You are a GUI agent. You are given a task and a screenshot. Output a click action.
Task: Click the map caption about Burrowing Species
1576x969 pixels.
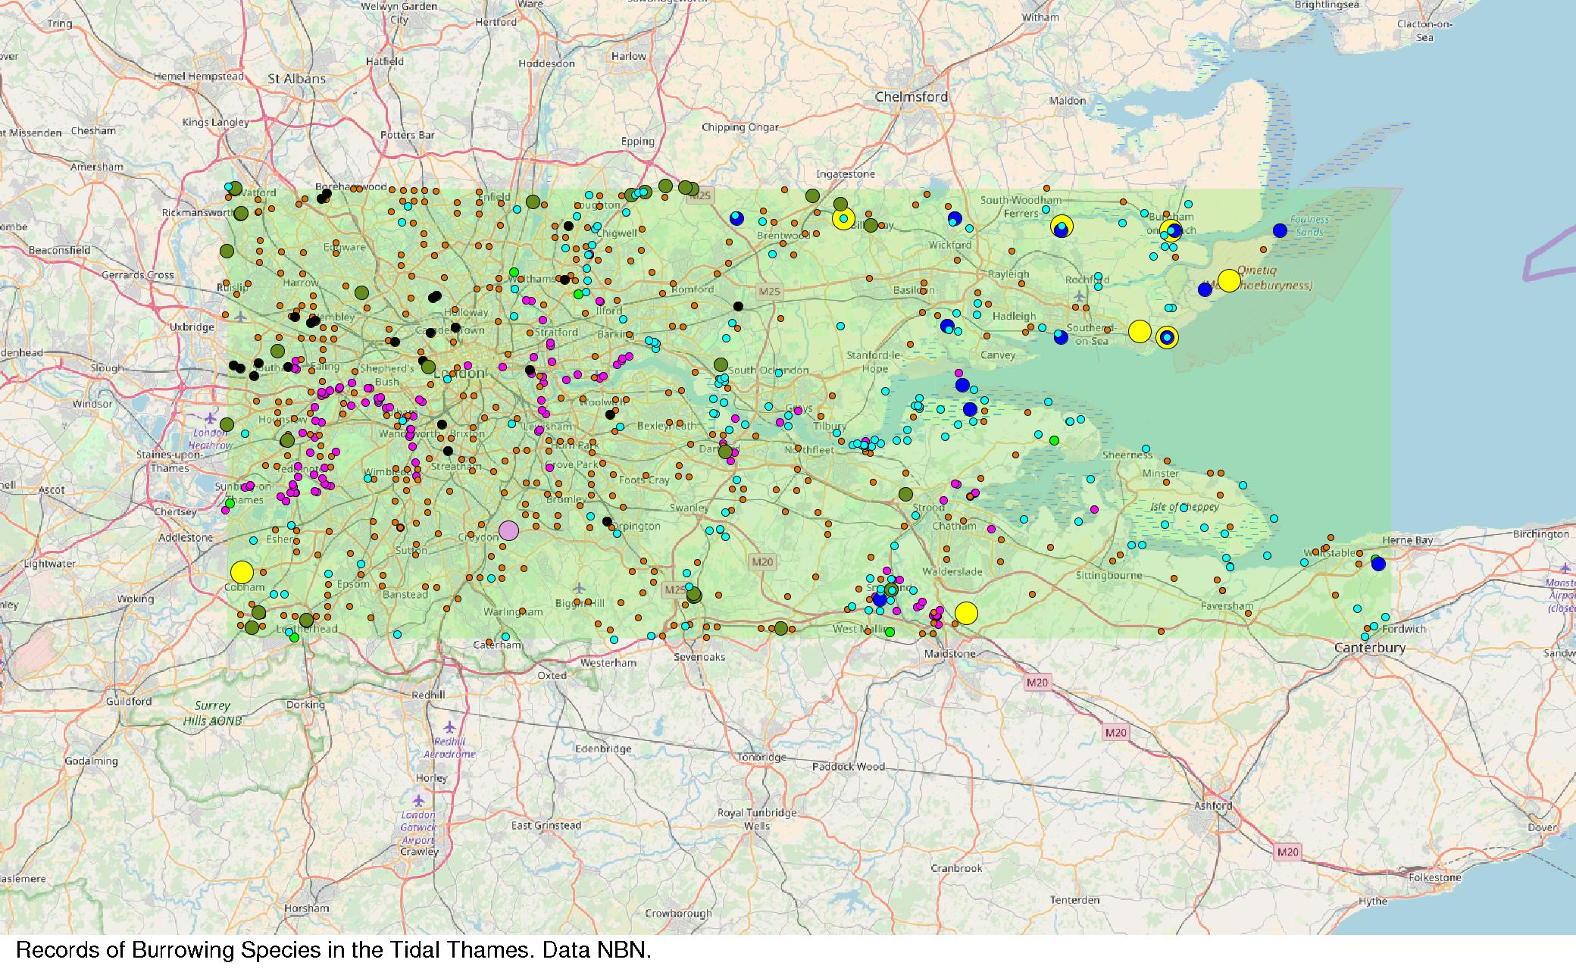333,950
